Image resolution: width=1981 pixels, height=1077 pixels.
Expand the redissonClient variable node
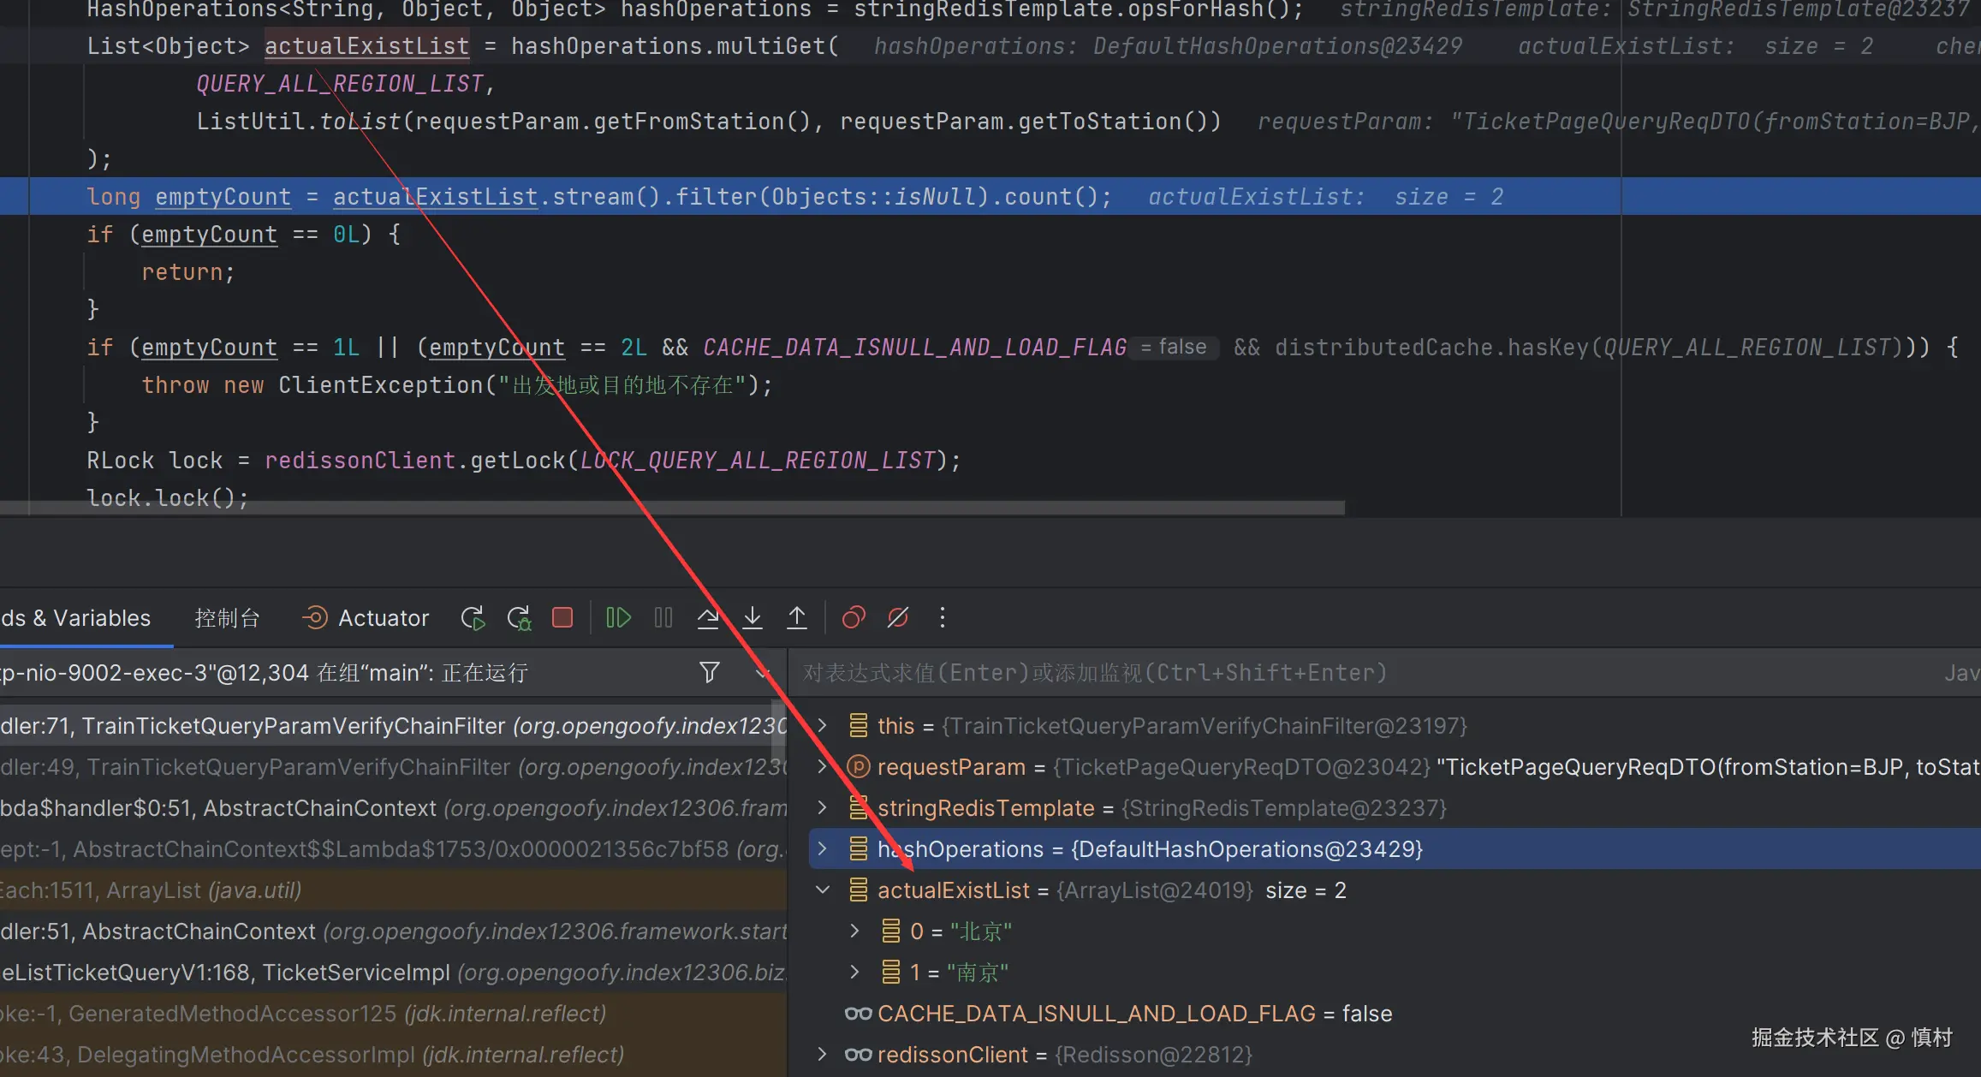[823, 1055]
